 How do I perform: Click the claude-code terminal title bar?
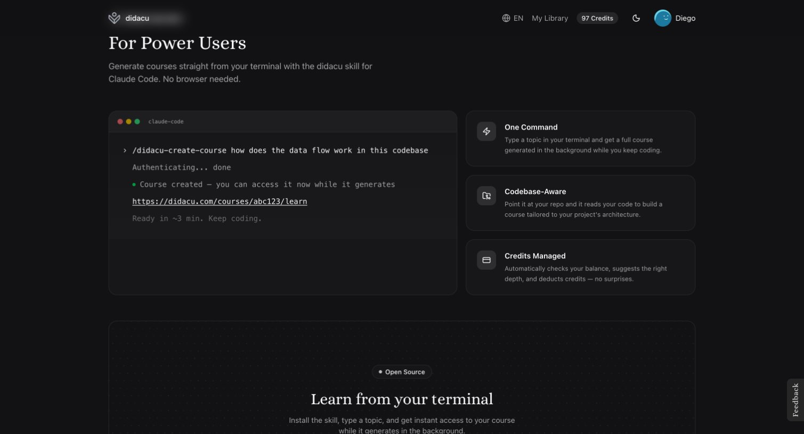tap(166, 122)
